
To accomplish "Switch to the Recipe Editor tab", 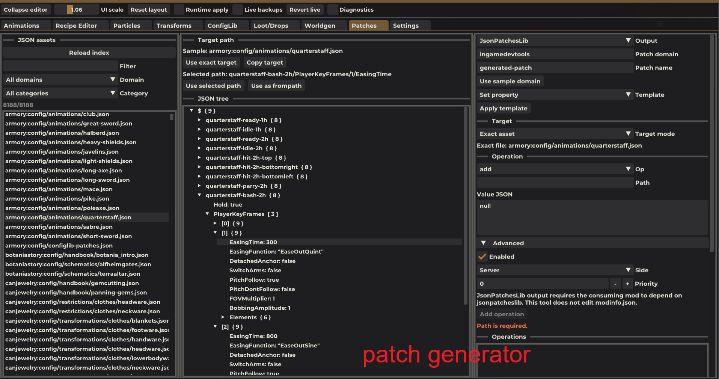I will point(81,26).
